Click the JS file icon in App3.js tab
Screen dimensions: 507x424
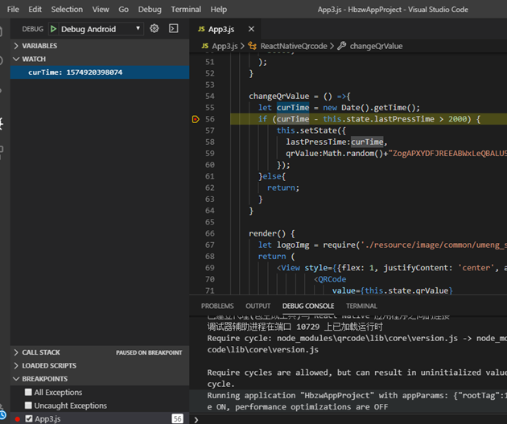pyautogui.click(x=201, y=29)
